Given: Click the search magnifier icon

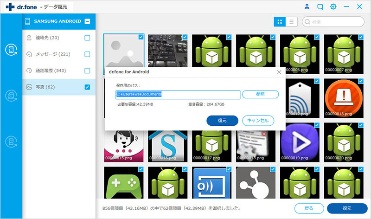Looking at the screenshot, I should pos(307,22).
